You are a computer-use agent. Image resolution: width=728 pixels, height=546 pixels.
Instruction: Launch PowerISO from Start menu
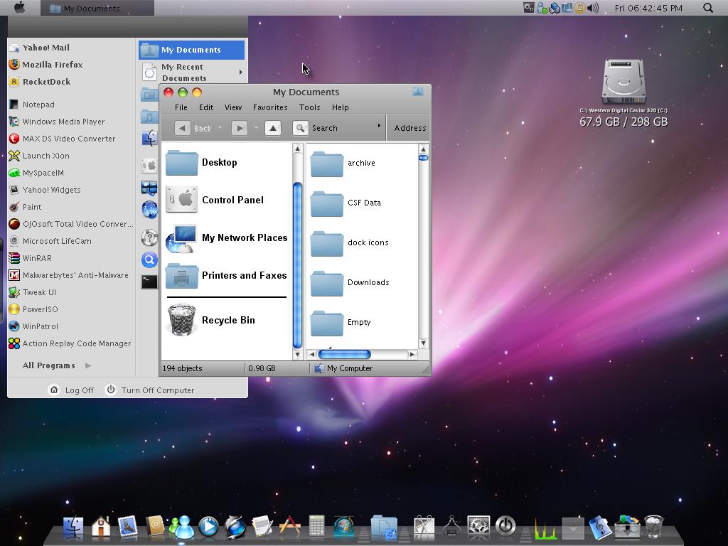33,309
